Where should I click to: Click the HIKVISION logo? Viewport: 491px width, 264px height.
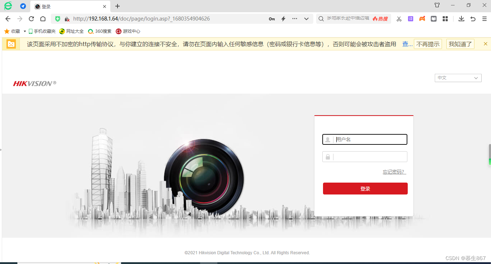point(35,84)
